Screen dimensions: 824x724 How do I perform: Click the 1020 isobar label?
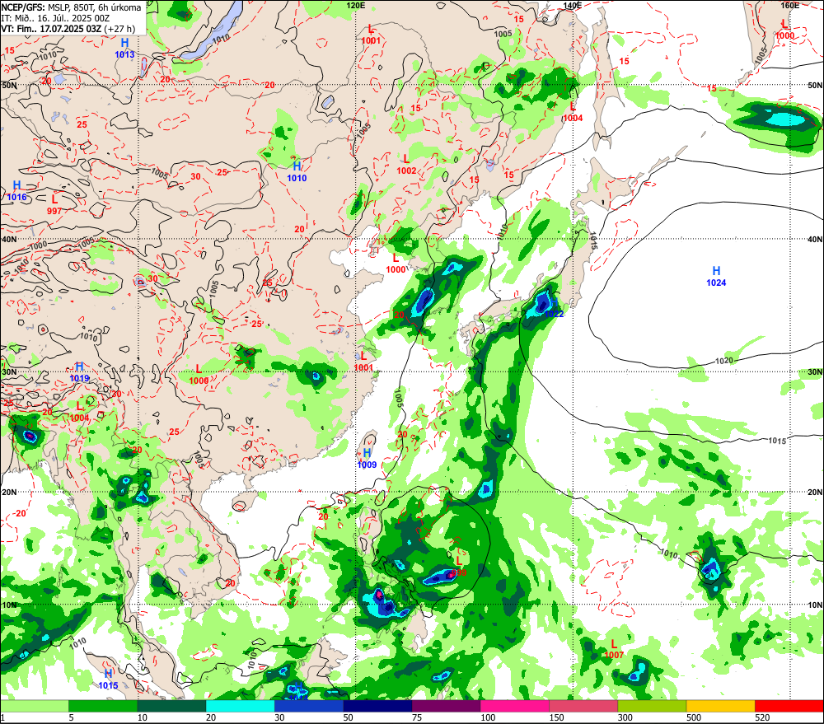coord(724,361)
